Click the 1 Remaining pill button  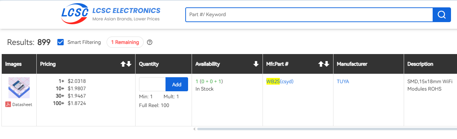pyautogui.click(x=125, y=42)
